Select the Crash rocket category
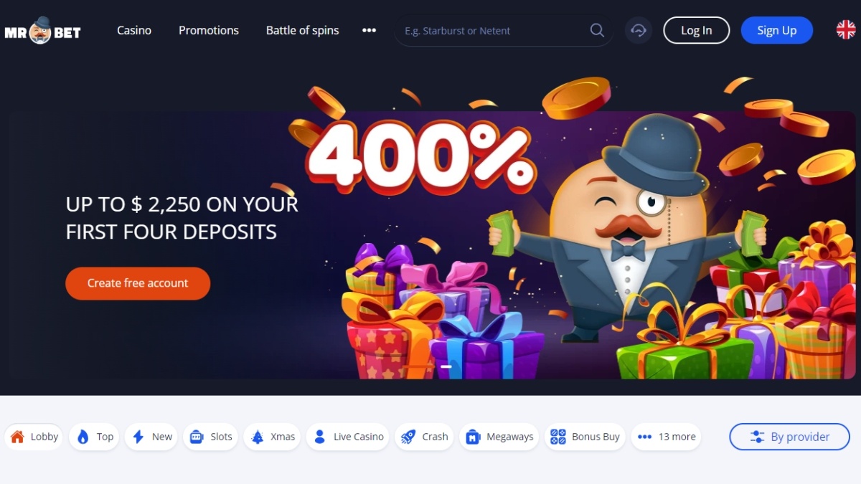 point(424,437)
